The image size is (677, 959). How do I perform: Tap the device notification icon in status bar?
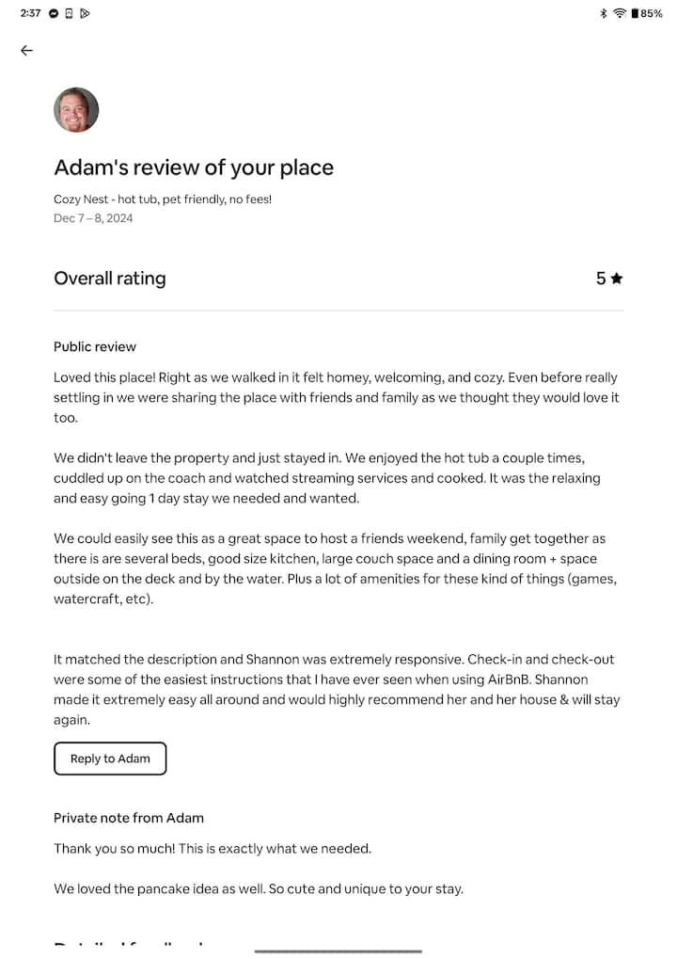click(x=69, y=13)
